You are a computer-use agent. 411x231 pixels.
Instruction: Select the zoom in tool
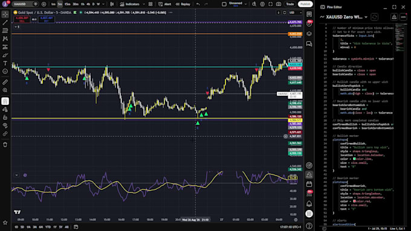(x=5, y=90)
